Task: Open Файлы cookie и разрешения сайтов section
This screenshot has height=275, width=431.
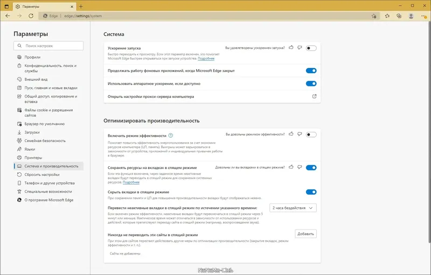Action: (48, 112)
